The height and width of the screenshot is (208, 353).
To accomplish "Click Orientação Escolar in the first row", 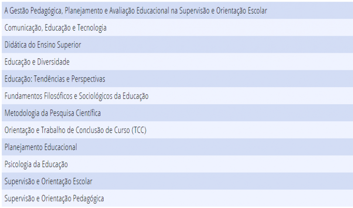I will (242, 10).
